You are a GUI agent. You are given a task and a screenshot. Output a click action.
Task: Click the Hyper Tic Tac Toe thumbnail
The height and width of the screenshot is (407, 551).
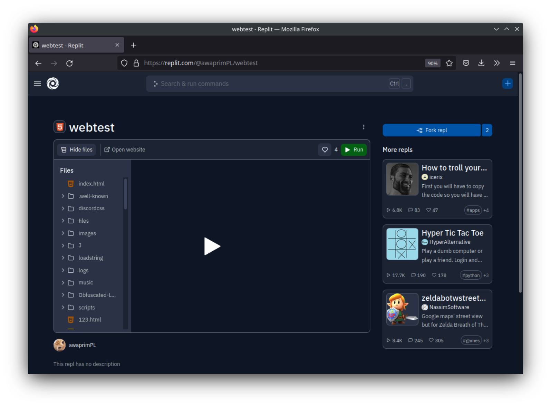point(402,244)
